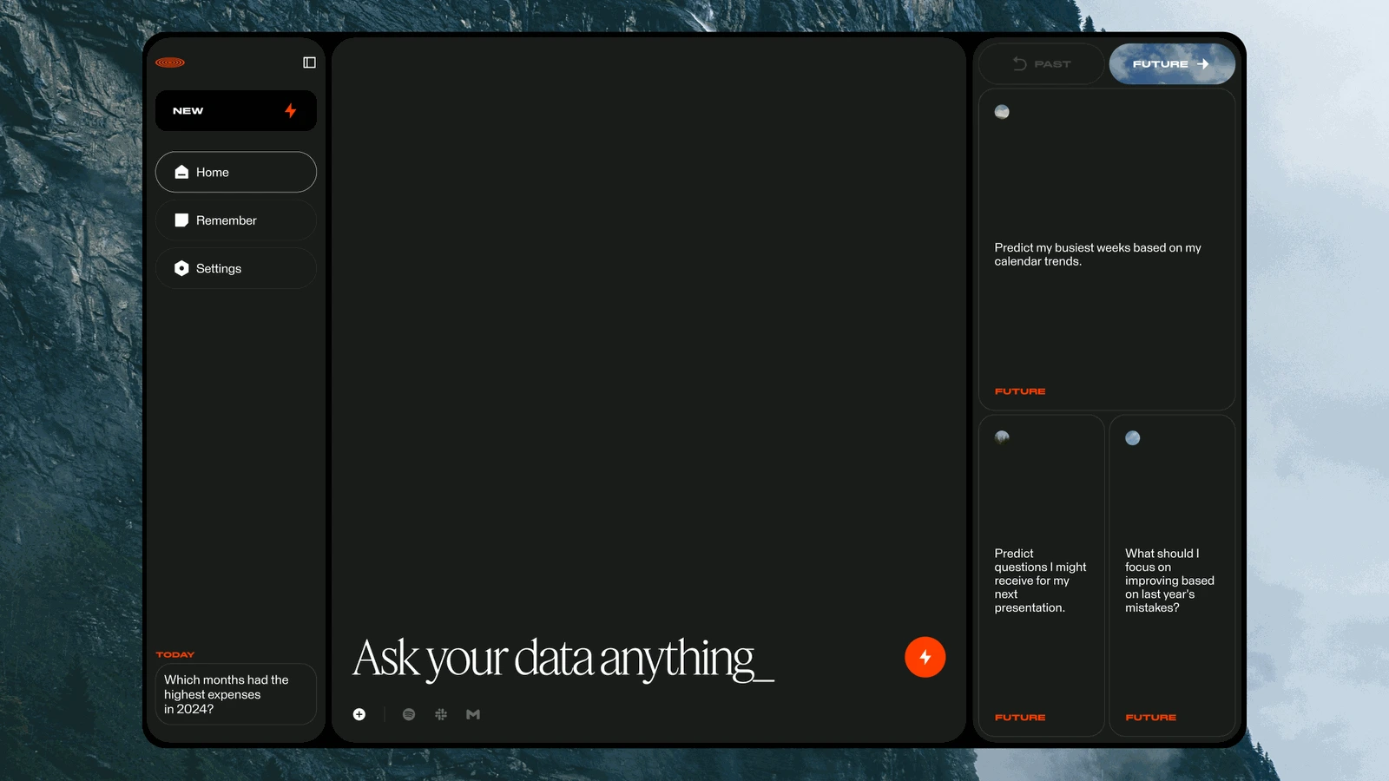The height and width of the screenshot is (781, 1389).
Task: Open the Remember section
Action: pyautogui.click(x=236, y=220)
